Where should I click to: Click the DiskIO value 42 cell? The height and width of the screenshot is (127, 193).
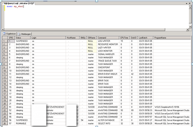click(x=134, y=74)
